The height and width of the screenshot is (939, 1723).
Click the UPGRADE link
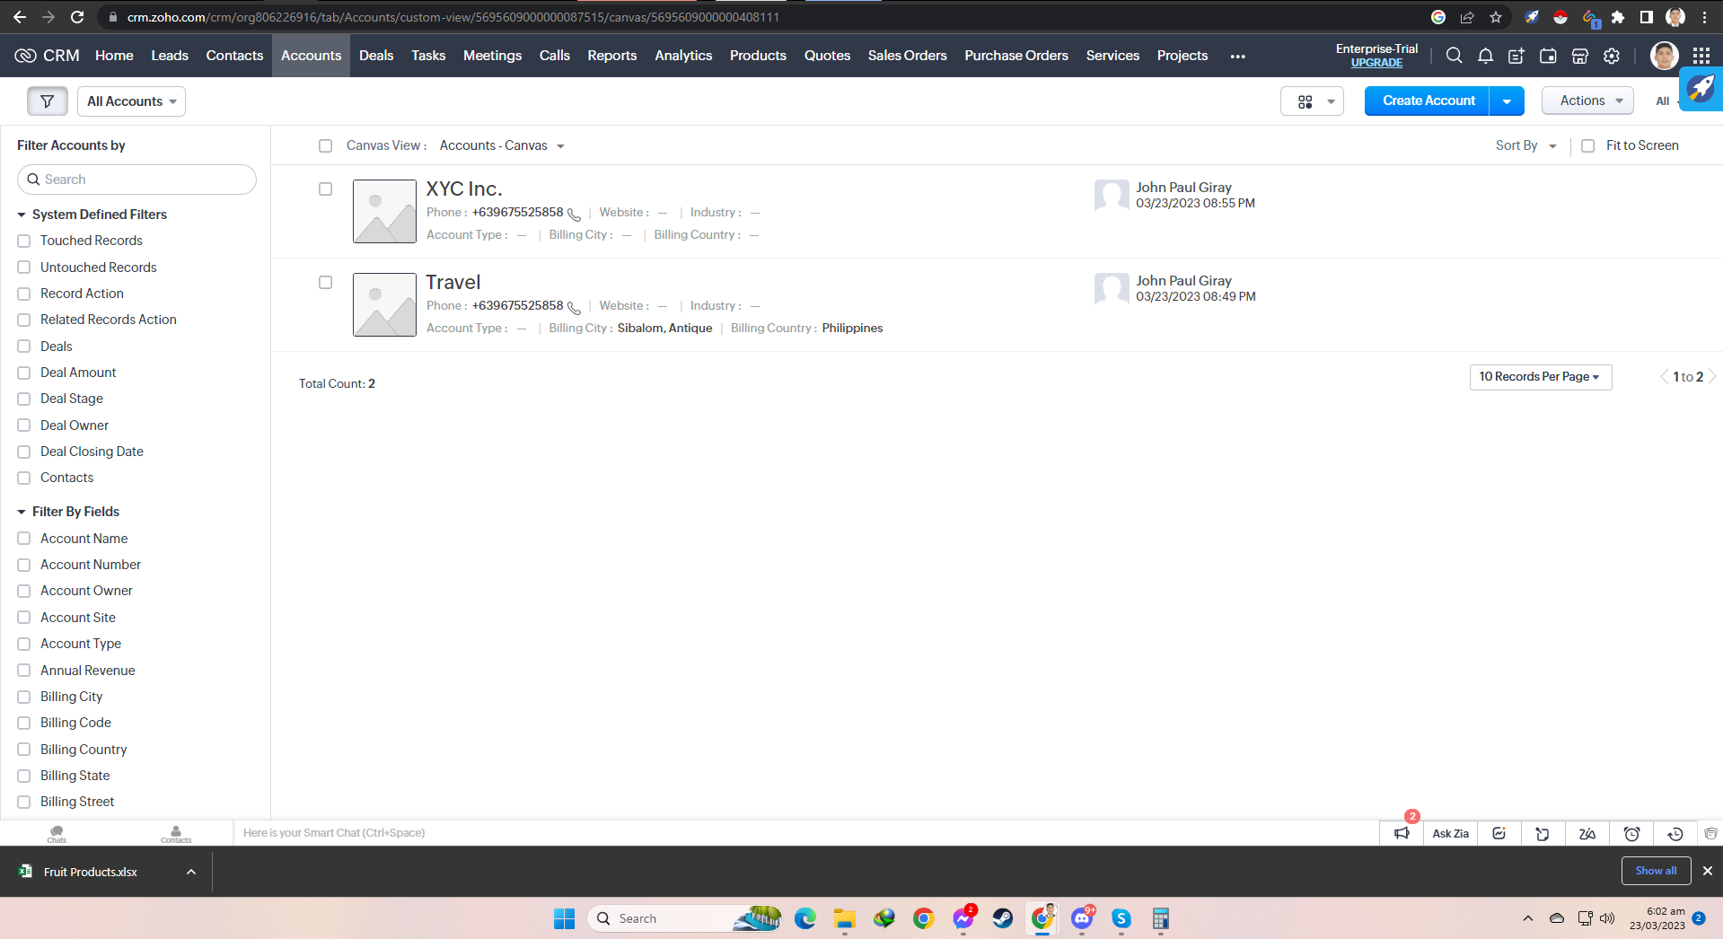click(1376, 63)
